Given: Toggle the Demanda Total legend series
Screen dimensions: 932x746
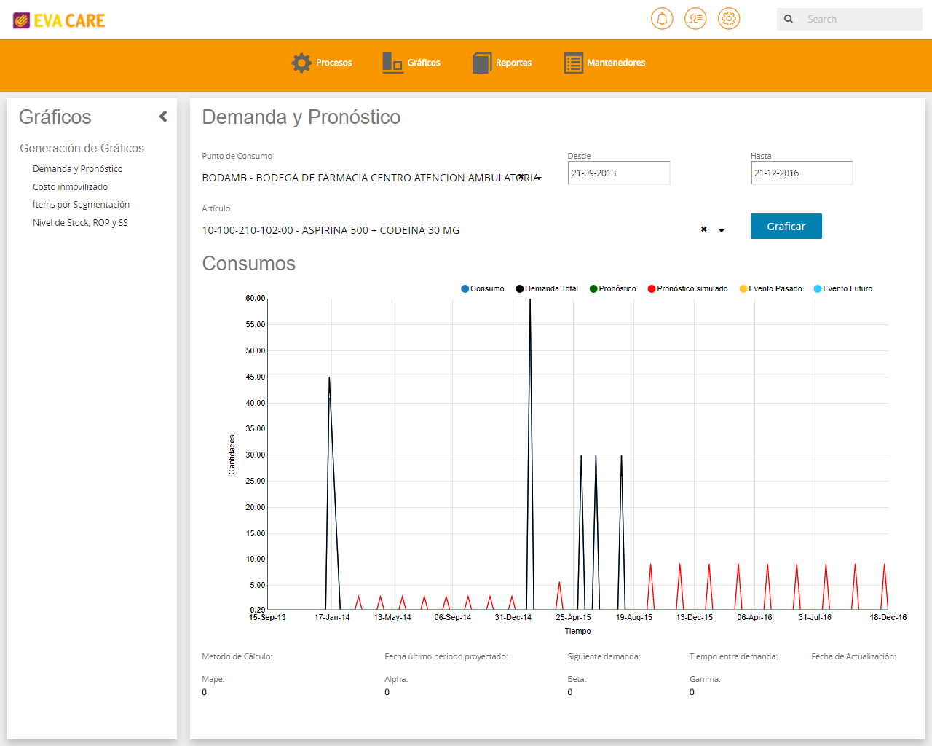Looking at the screenshot, I should [x=547, y=288].
